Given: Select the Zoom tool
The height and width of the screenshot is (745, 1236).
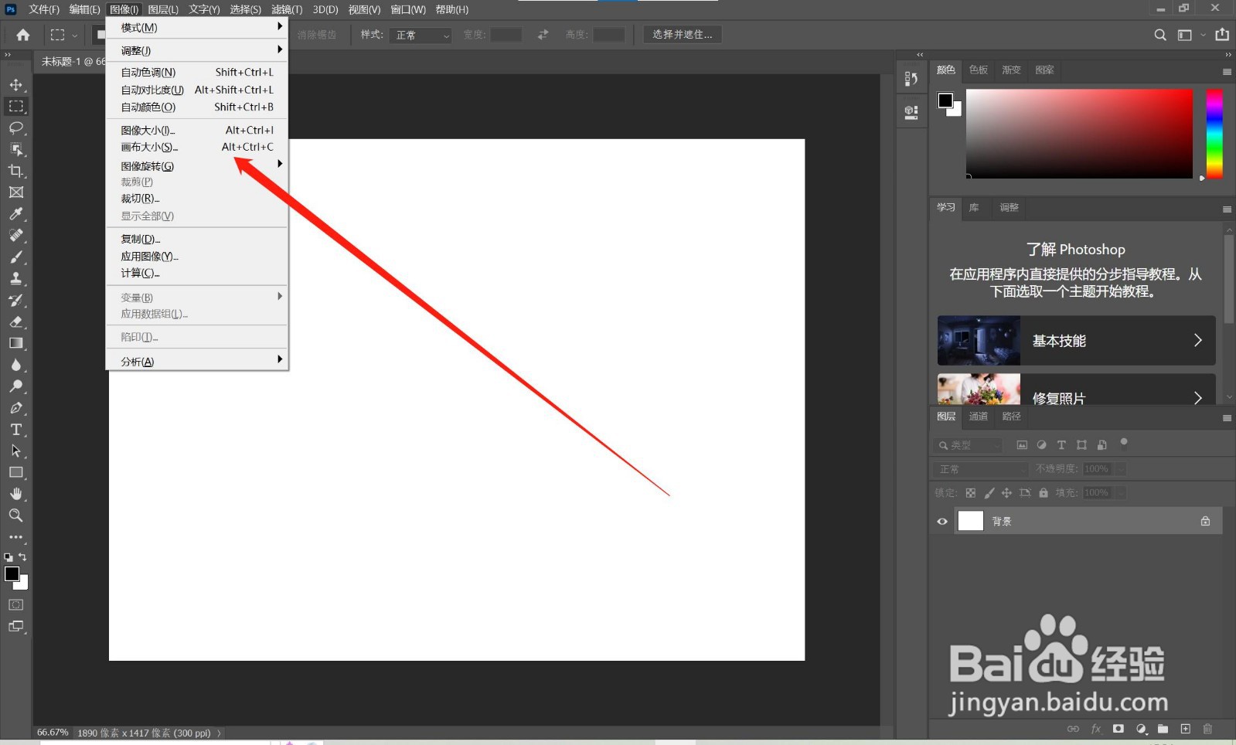Looking at the screenshot, I should pyautogui.click(x=15, y=515).
